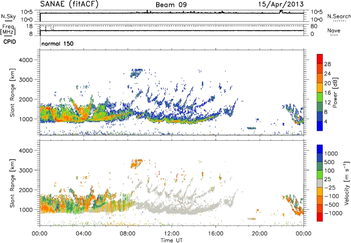351x243 pixels.
Task: Click the Beam 09 label
Action: click(171, 5)
